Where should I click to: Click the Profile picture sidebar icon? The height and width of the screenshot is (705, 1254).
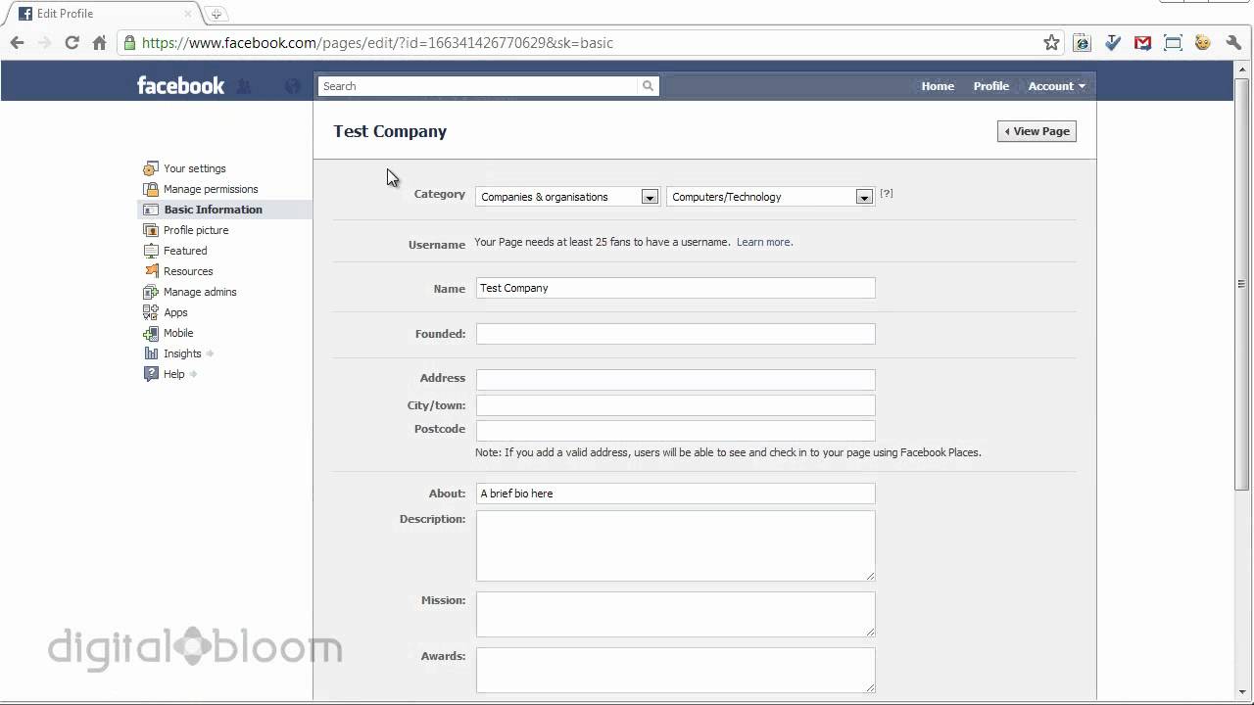click(x=151, y=230)
